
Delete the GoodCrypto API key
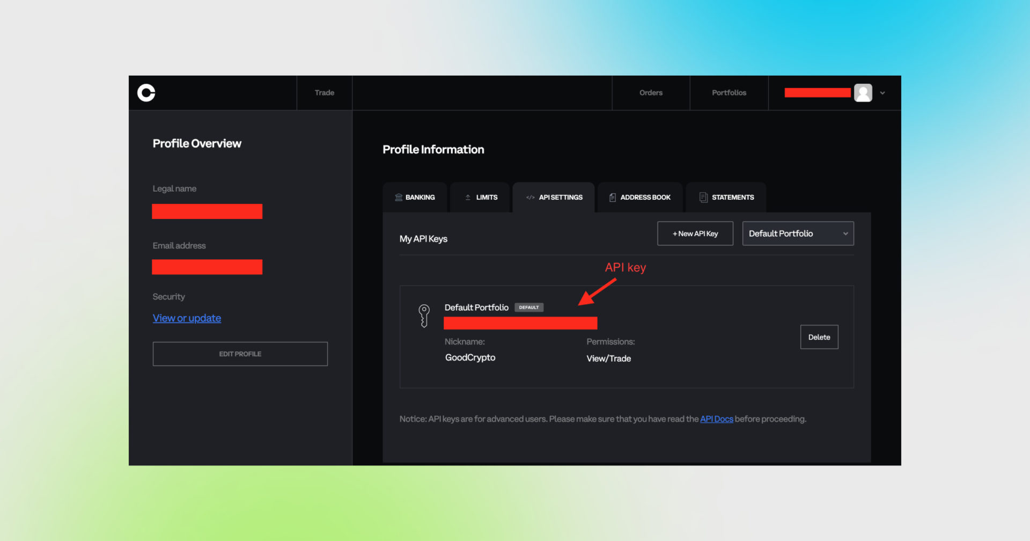819,337
